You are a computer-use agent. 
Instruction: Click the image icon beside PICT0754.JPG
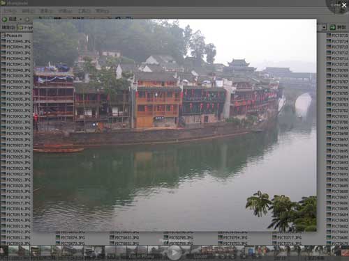pos(221,237)
